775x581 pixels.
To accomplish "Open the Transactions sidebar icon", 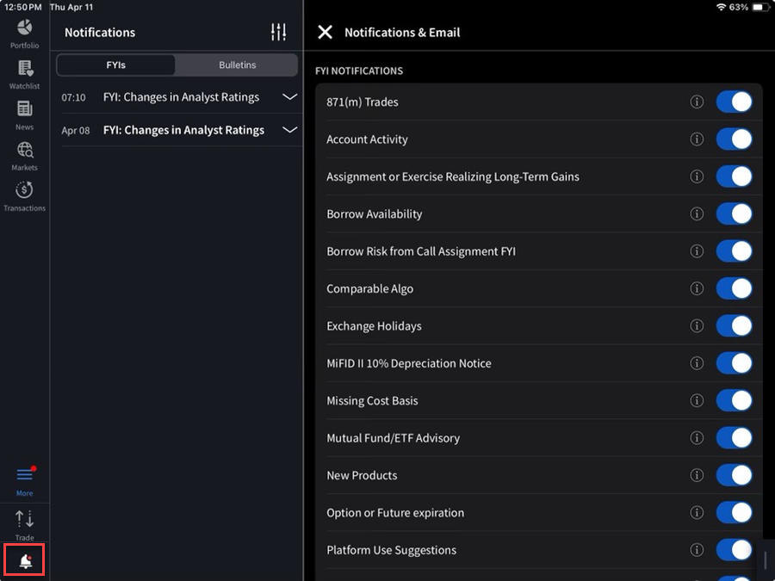I will tap(24, 196).
